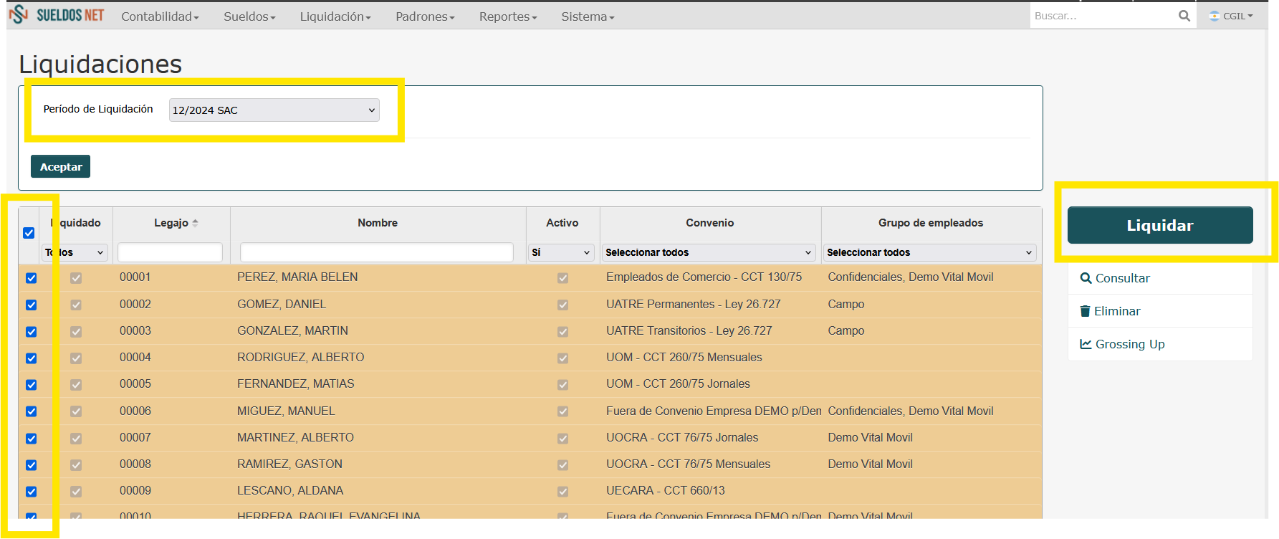Open the Período de Liquidación dropdown
Screen dimensions: 1279x539
[x=274, y=110]
